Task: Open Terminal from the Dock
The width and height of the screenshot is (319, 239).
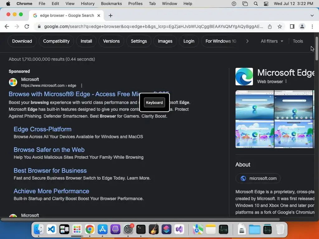Action: click(141, 229)
